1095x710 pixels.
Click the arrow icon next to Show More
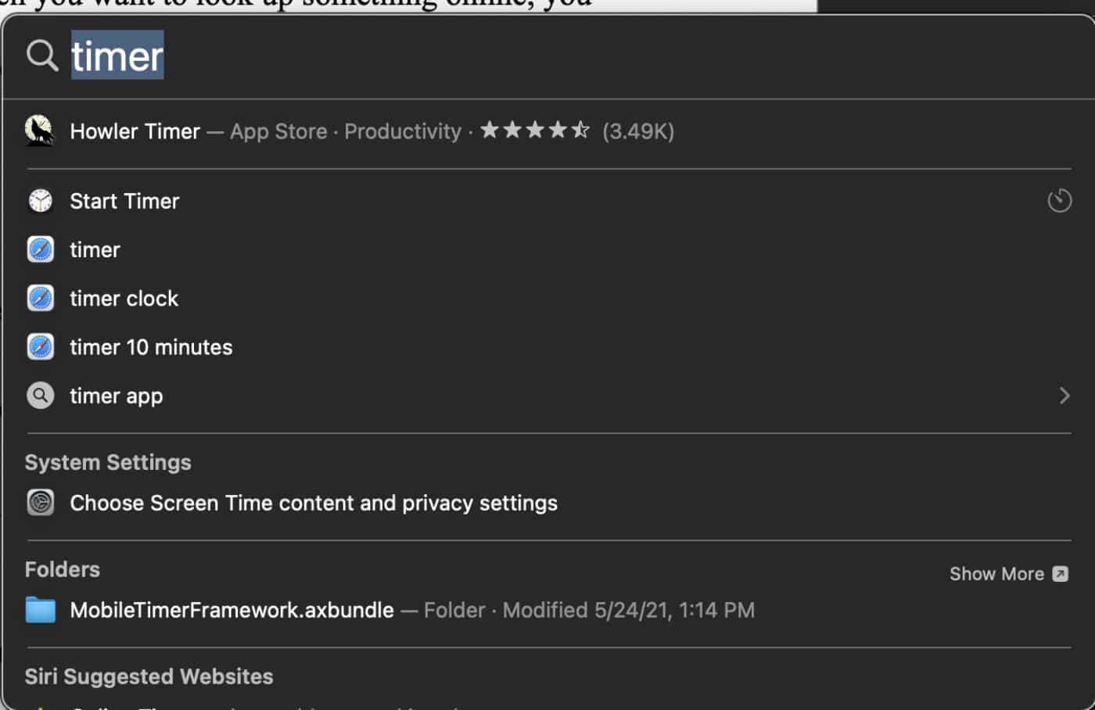coord(1060,574)
